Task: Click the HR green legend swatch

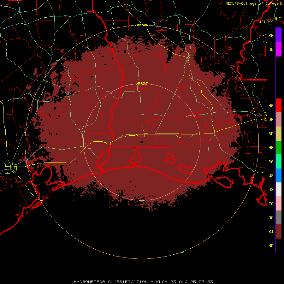Action: pyautogui.click(x=279, y=147)
